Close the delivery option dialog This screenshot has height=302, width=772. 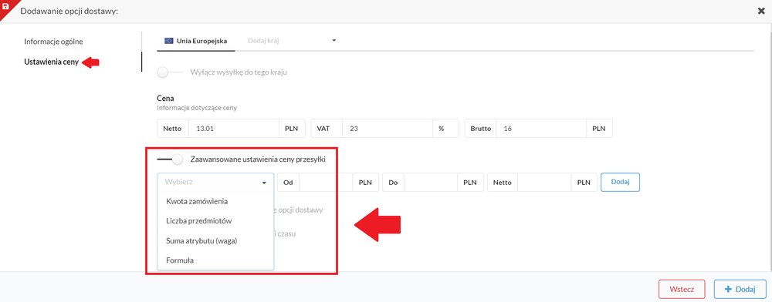[761, 11]
